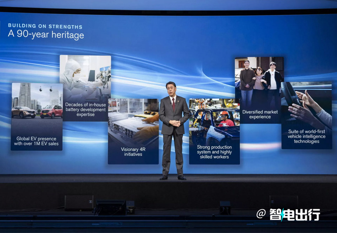Click the presenter's red tie
Image resolution: width=337 pixels, height=233 pixels.
coord(173,103)
